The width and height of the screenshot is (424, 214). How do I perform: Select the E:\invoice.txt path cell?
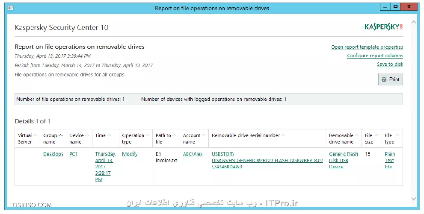pos(166,157)
